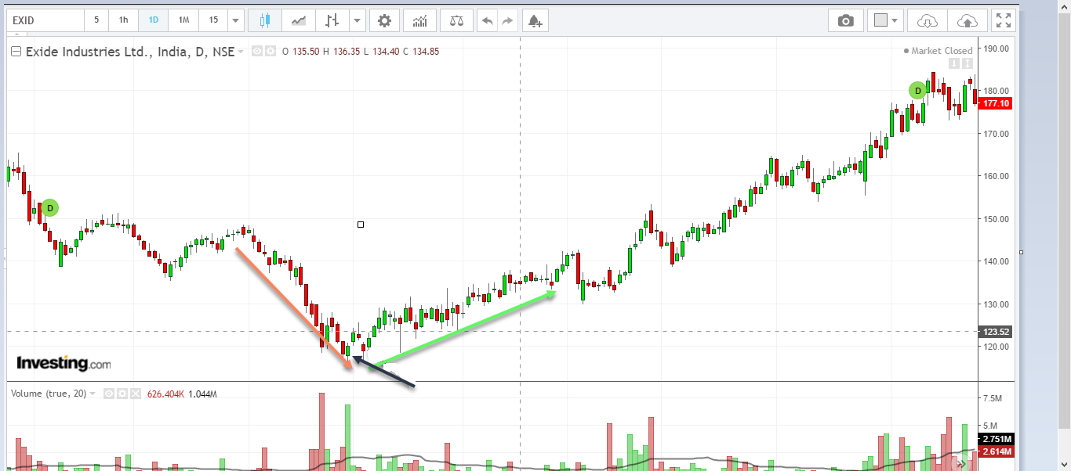The image size is (1071, 471).
Task: Click the compare instruments scale icon
Action: point(456,20)
